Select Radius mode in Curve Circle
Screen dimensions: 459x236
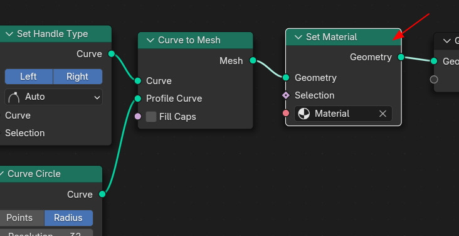coord(68,218)
